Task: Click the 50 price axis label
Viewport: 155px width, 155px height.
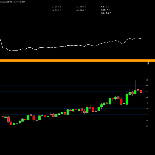Action: click(x=147, y=97)
